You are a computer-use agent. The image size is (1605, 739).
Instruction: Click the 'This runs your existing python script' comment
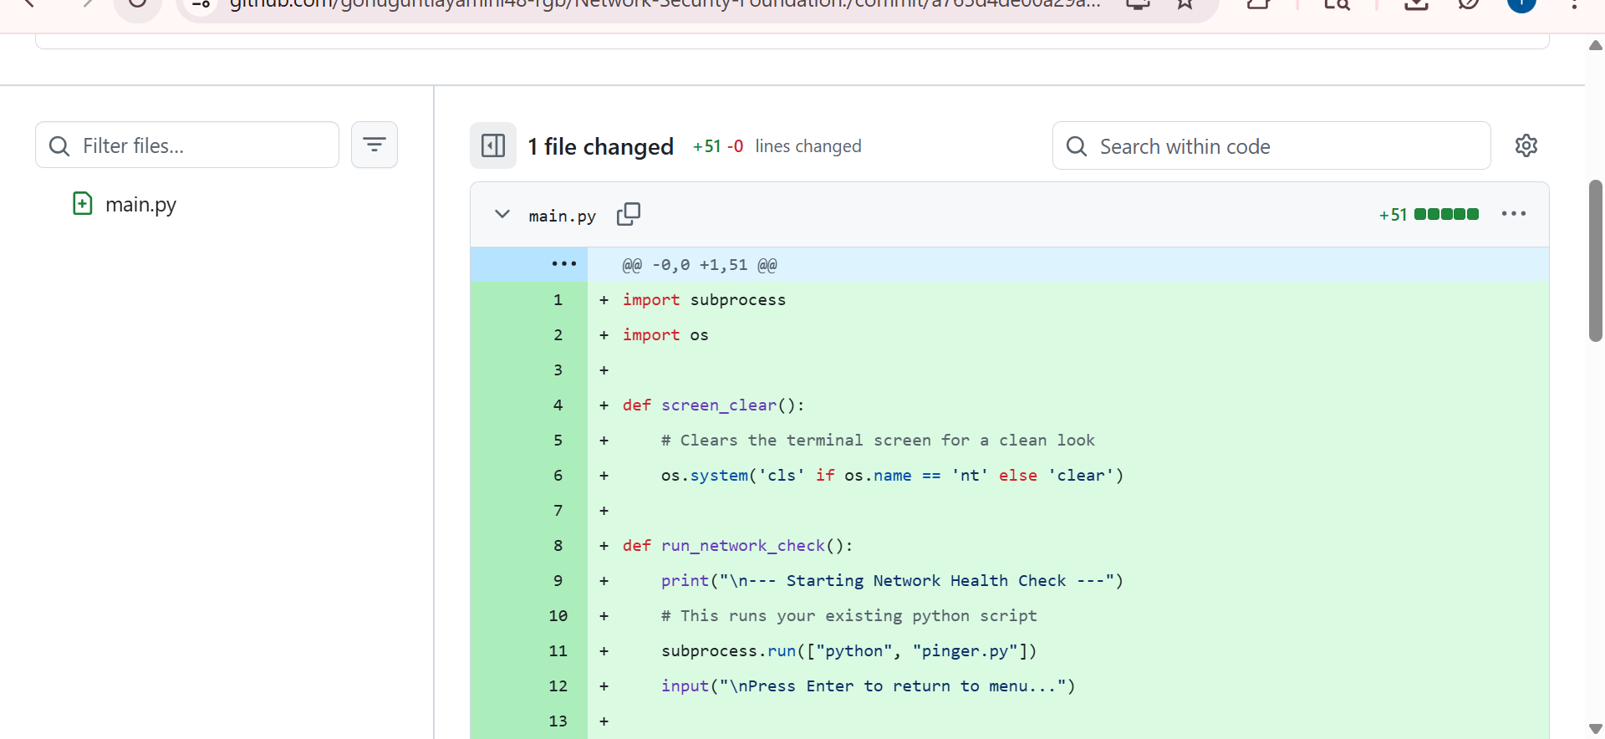(848, 616)
